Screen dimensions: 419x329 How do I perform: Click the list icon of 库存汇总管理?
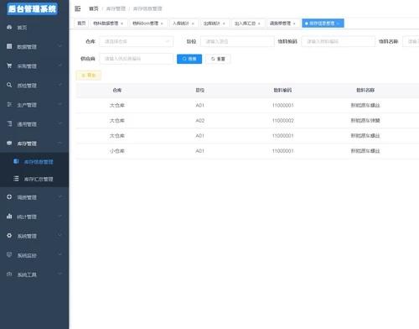pos(16,179)
